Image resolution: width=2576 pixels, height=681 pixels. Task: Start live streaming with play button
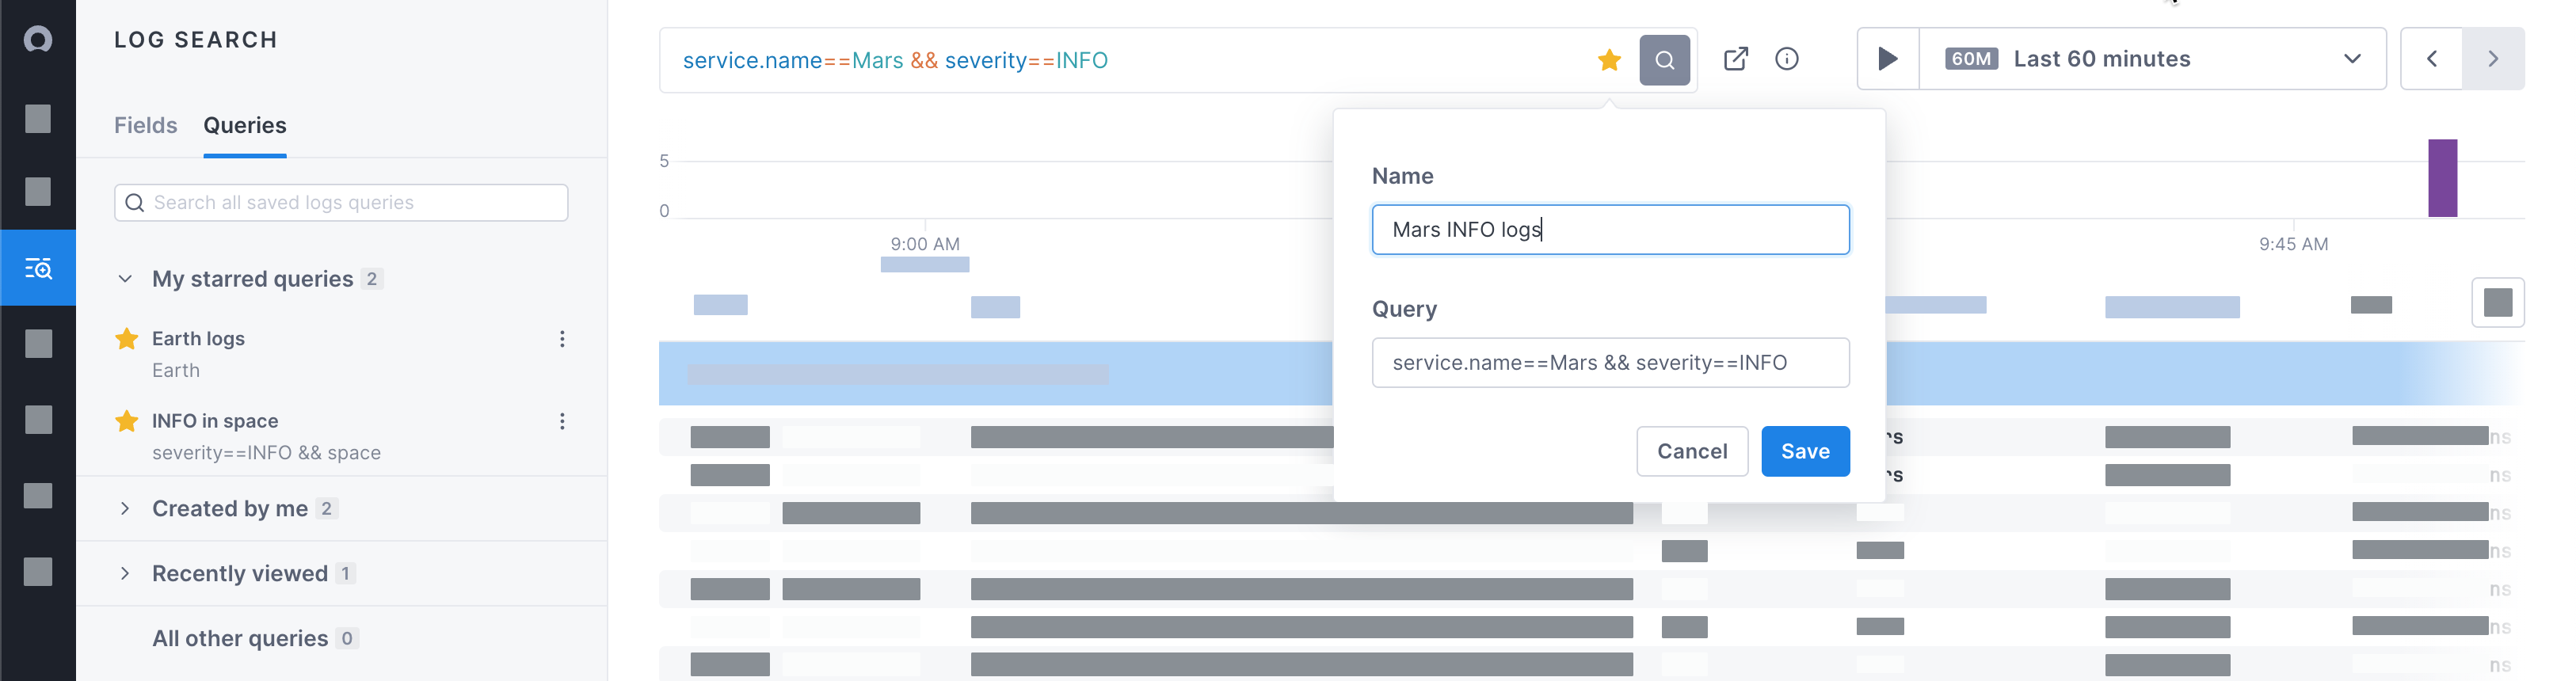click(x=1887, y=59)
